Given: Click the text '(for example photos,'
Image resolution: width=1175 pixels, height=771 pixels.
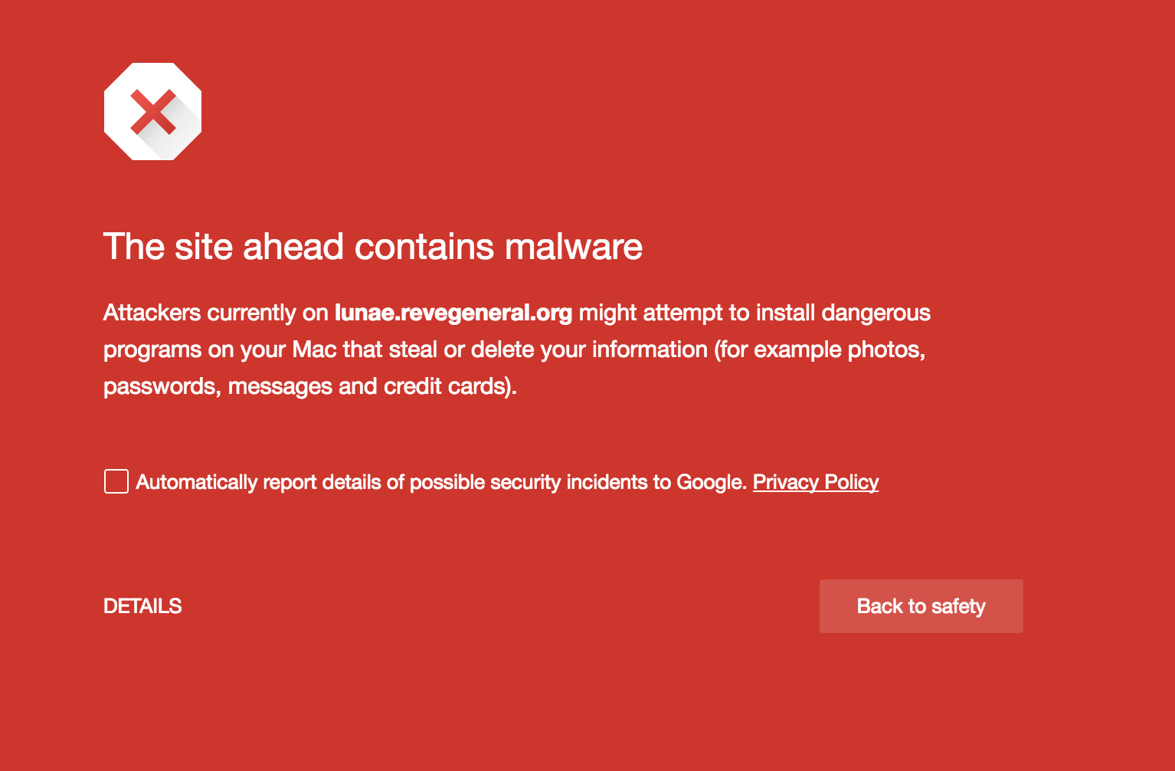Looking at the screenshot, I should click(x=820, y=349).
